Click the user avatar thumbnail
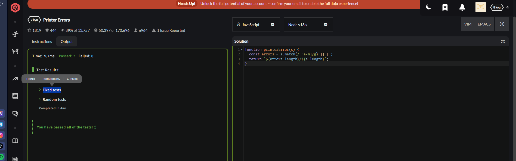 (480, 7)
